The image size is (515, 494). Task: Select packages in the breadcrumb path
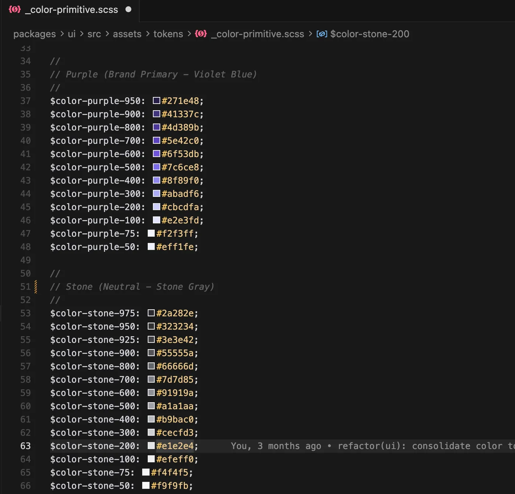click(x=34, y=34)
